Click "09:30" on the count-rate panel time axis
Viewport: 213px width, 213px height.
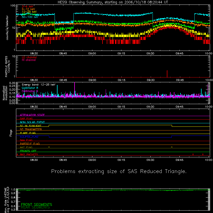pyautogui.click(x=150, y=54)
